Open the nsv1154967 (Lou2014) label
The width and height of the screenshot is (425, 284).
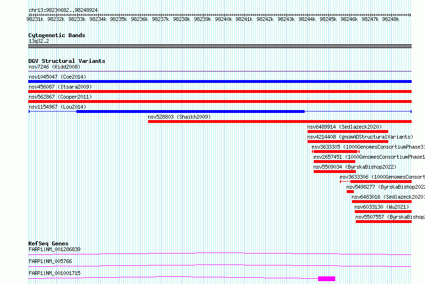[57, 107]
